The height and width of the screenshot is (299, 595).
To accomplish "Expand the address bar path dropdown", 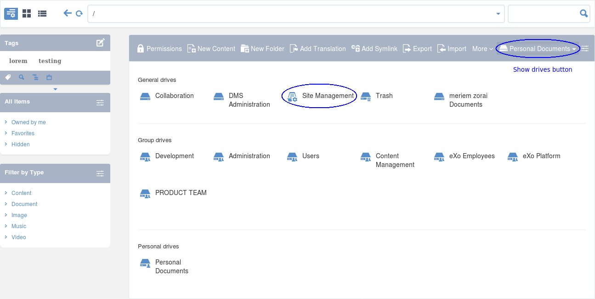I will pyautogui.click(x=498, y=14).
